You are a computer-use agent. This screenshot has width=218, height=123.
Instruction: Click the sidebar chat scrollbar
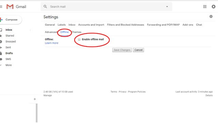[36, 113]
